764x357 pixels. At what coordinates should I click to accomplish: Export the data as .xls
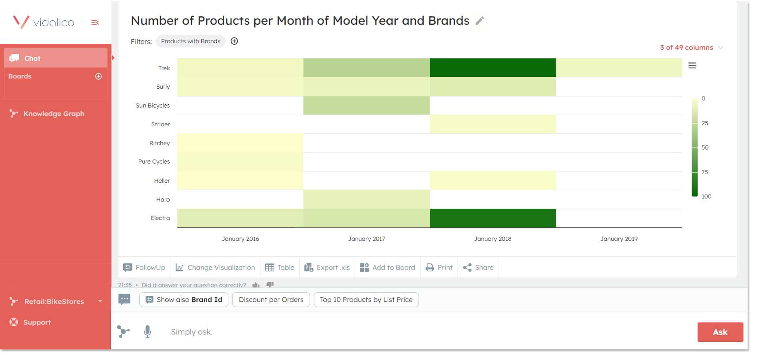327,267
